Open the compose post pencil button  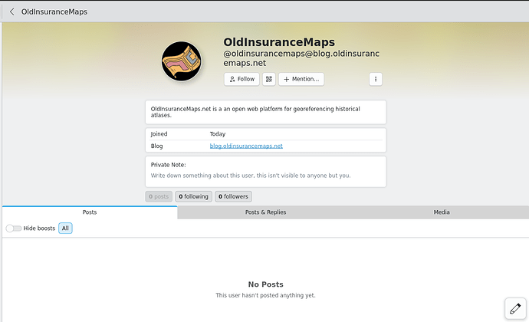pyautogui.click(x=514, y=307)
